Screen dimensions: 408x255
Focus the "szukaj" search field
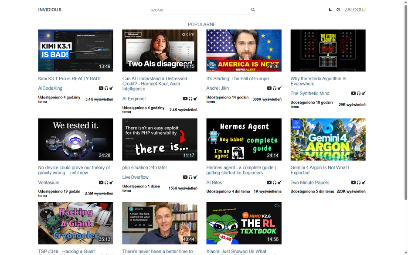click(199, 10)
